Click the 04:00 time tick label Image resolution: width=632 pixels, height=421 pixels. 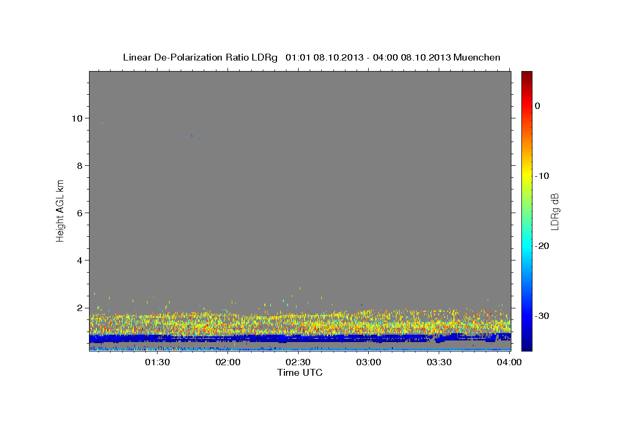(509, 362)
